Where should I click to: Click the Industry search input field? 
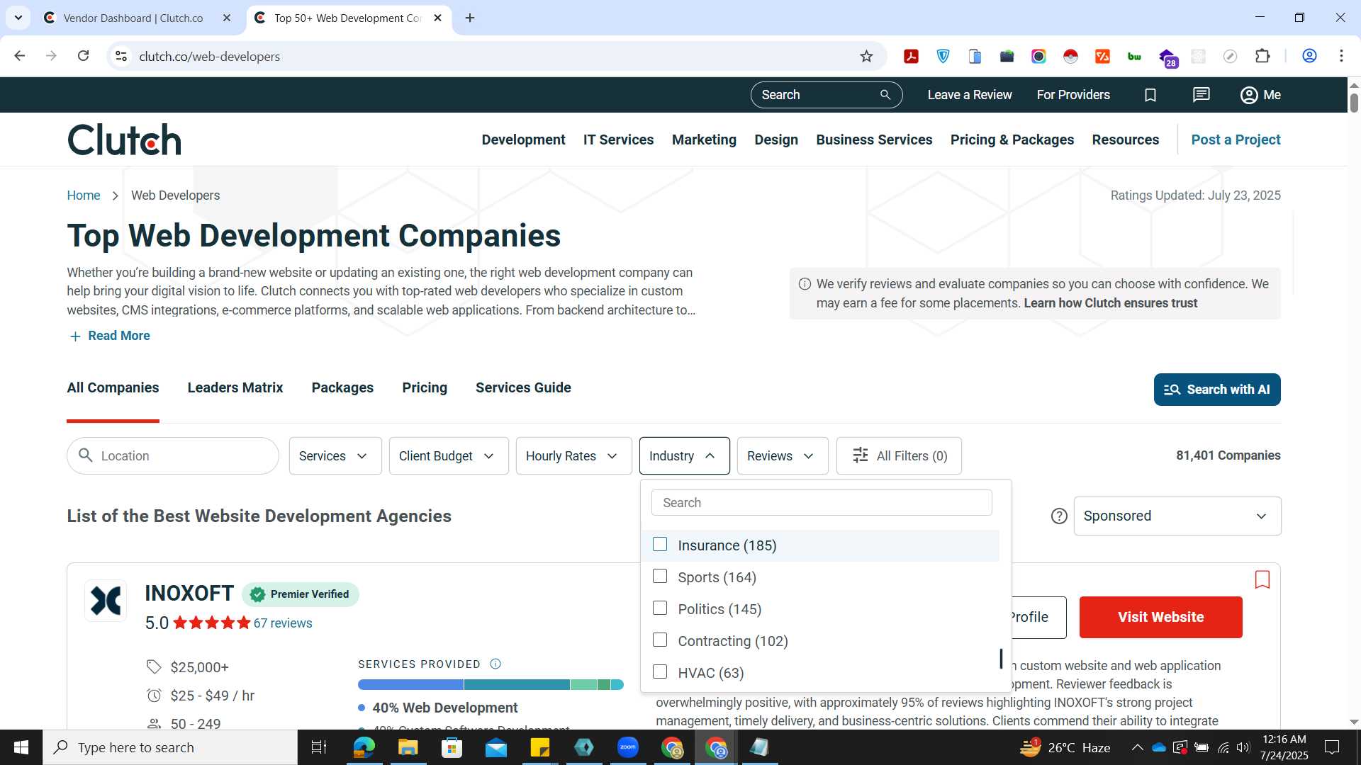click(822, 503)
